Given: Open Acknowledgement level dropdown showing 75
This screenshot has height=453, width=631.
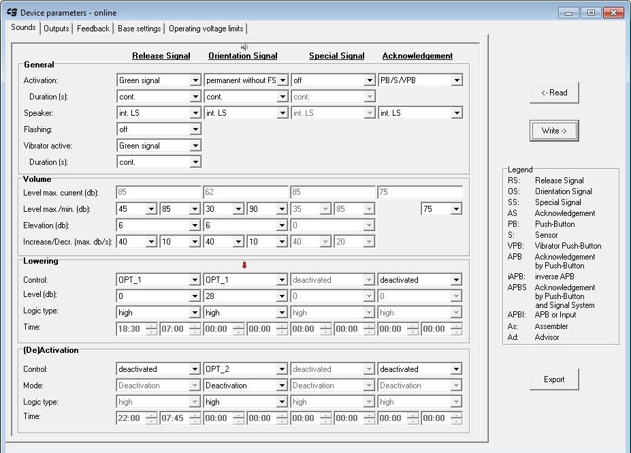Looking at the screenshot, I should (442, 208).
